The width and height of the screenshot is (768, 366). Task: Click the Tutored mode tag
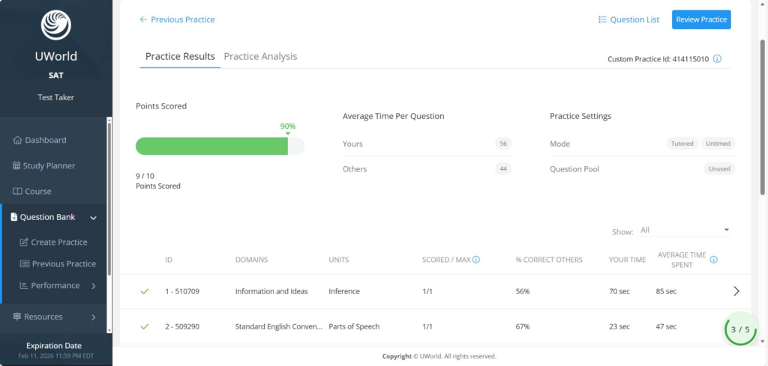tap(682, 144)
